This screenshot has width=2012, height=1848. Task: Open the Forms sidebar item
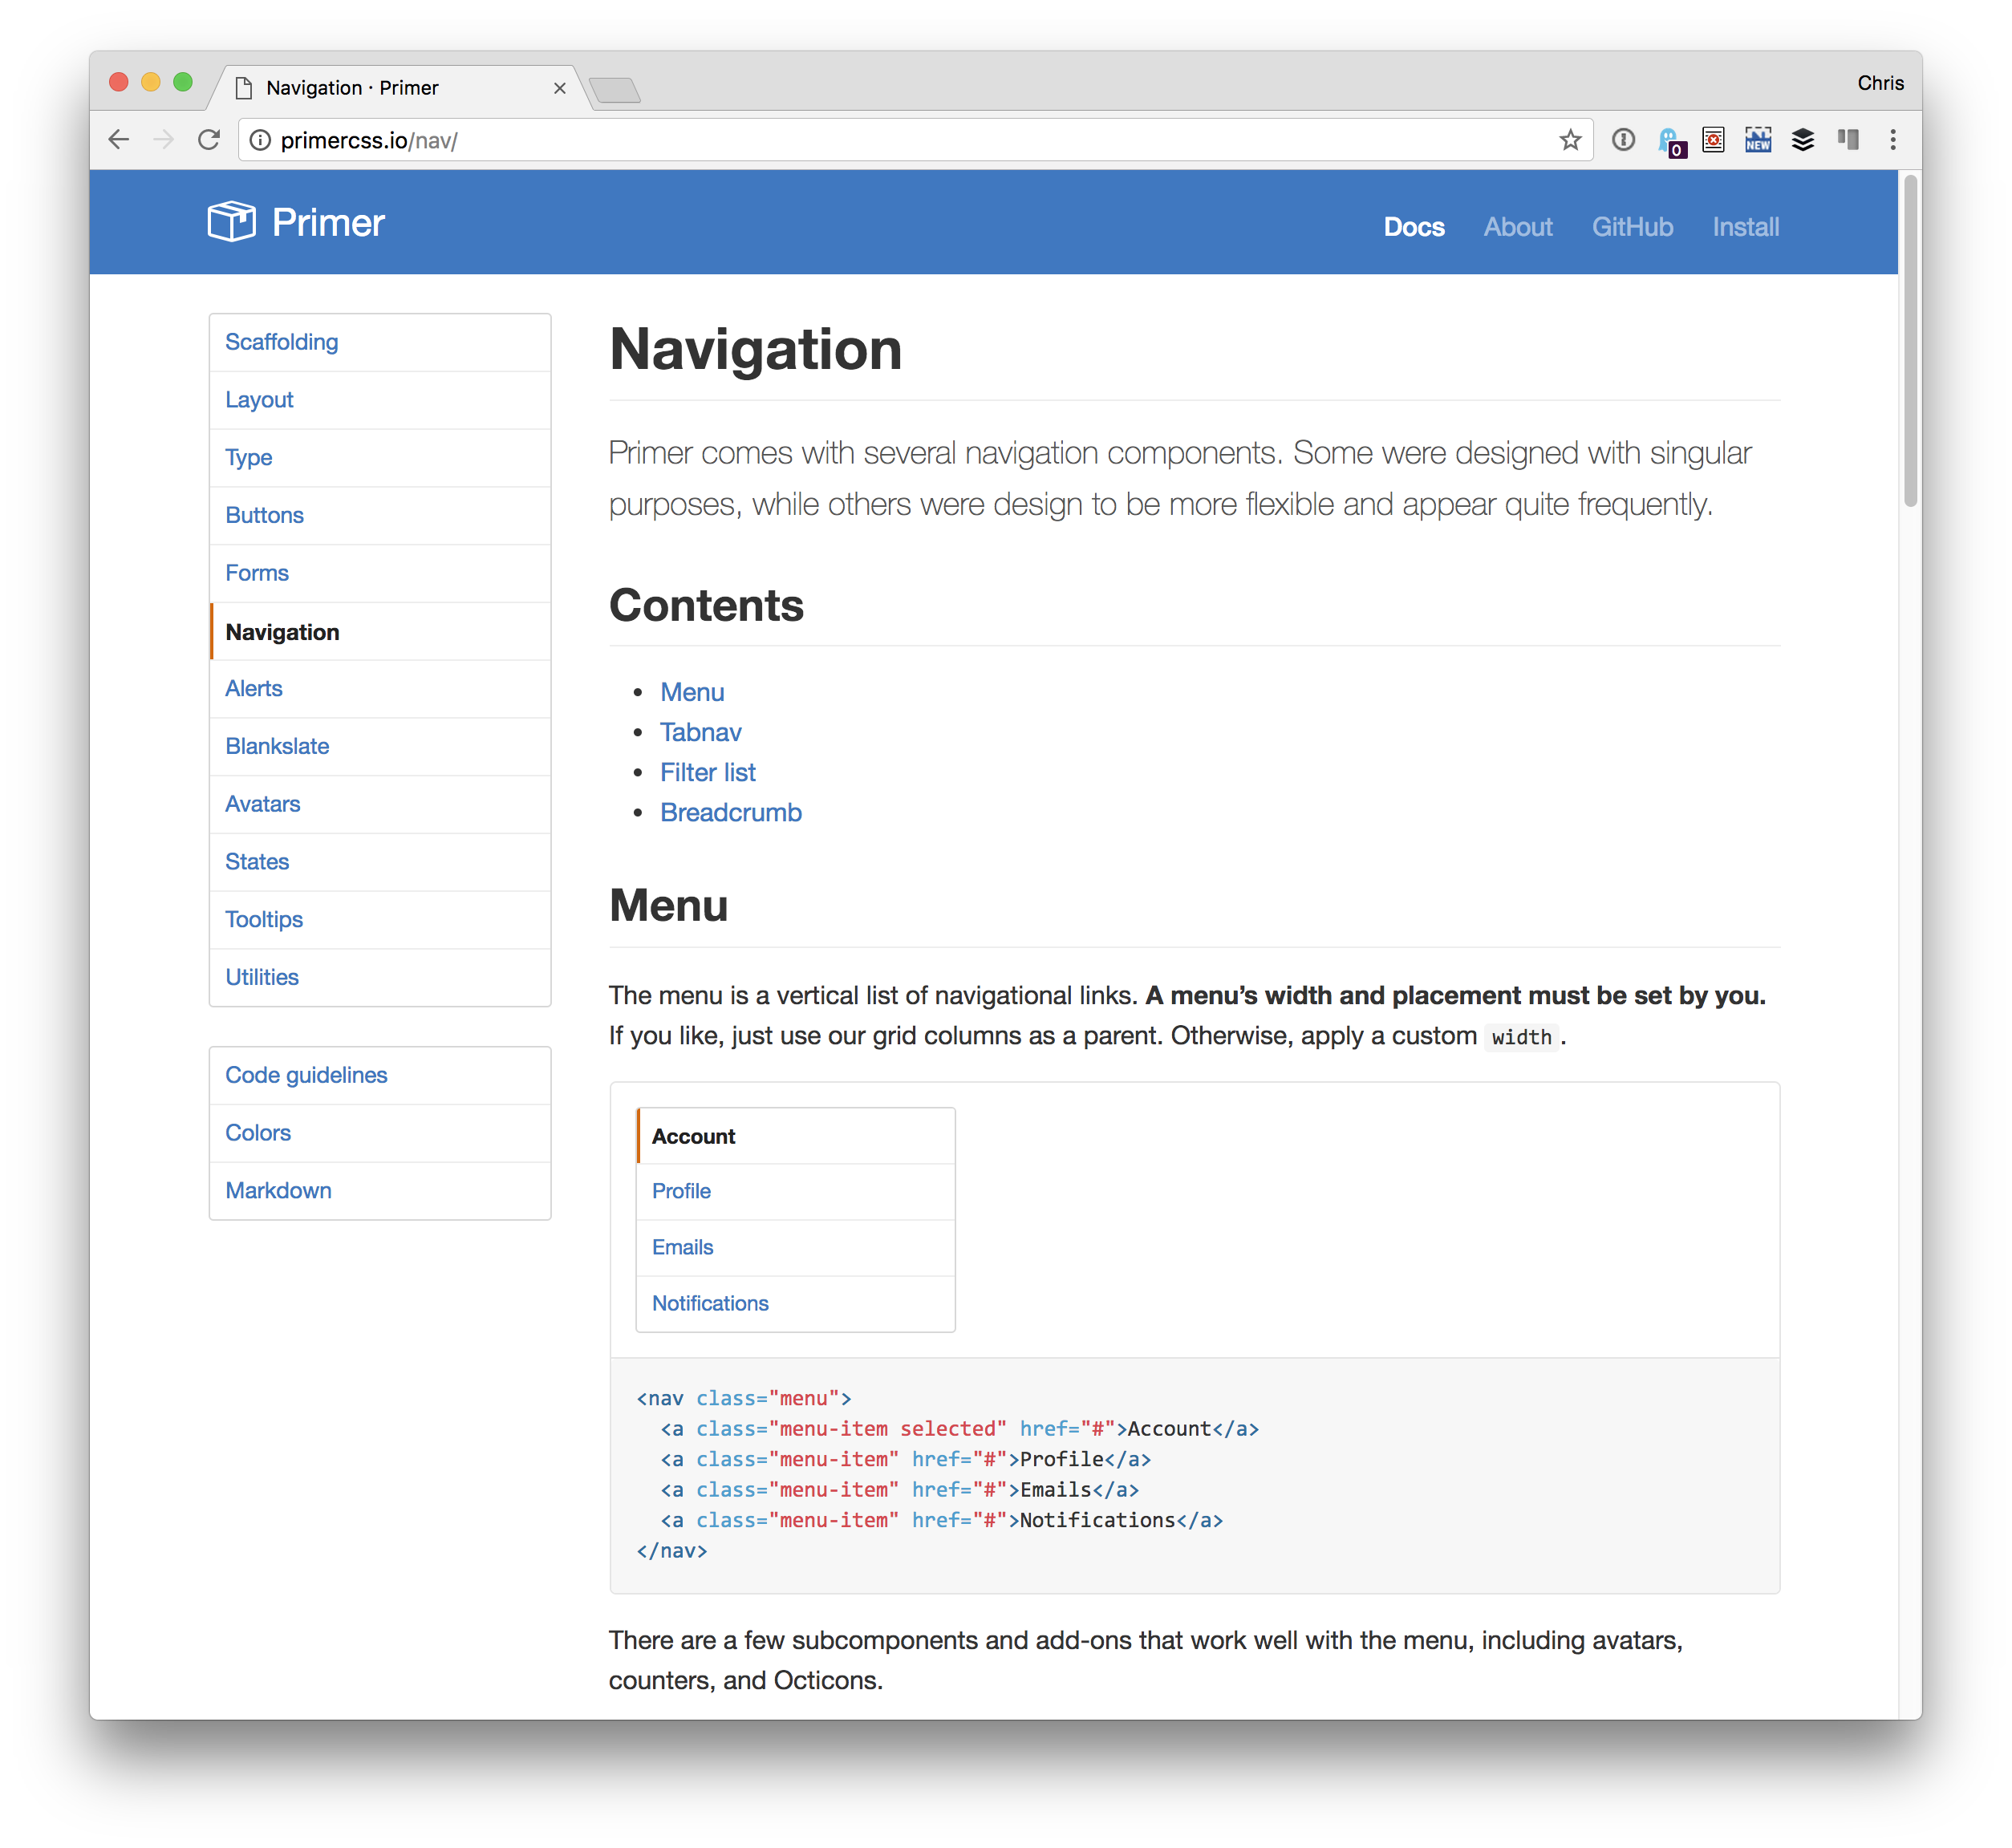click(x=380, y=573)
